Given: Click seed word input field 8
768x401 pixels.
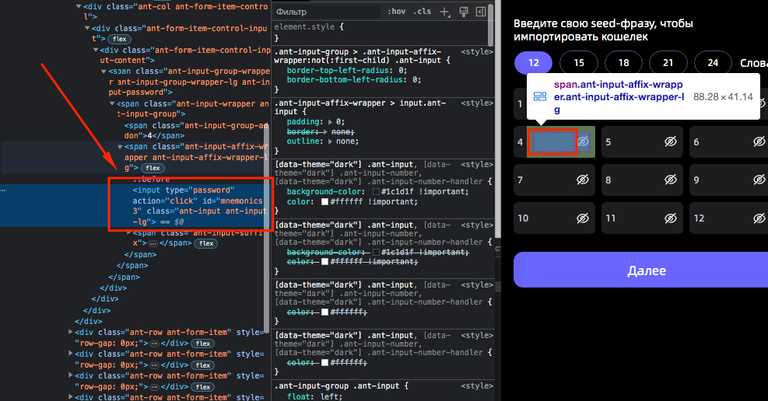Looking at the screenshot, I should [x=630, y=180].
